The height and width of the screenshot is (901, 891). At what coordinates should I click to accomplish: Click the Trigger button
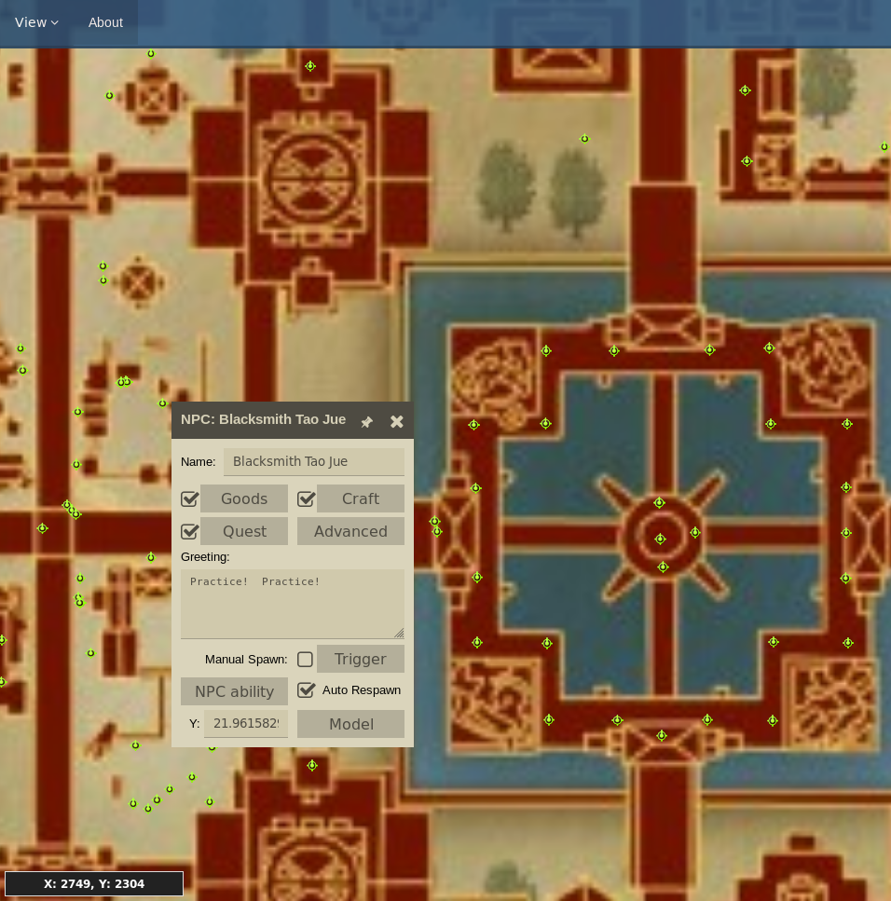point(360,659)
